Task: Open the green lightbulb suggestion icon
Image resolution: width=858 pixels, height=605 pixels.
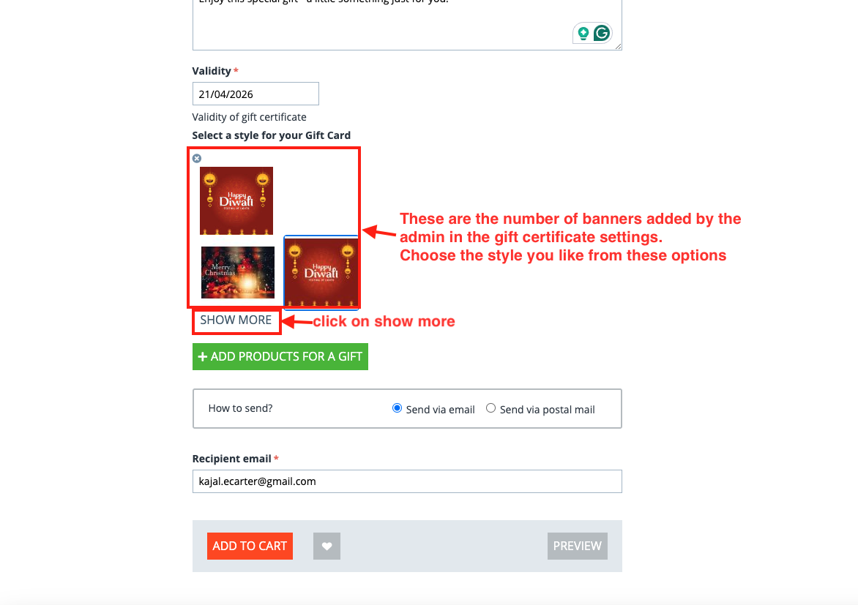Action: point(583,34)
